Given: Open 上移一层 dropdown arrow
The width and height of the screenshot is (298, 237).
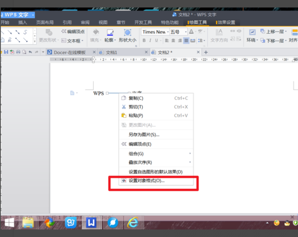Looking at the screenshot, I should (286, 31).
